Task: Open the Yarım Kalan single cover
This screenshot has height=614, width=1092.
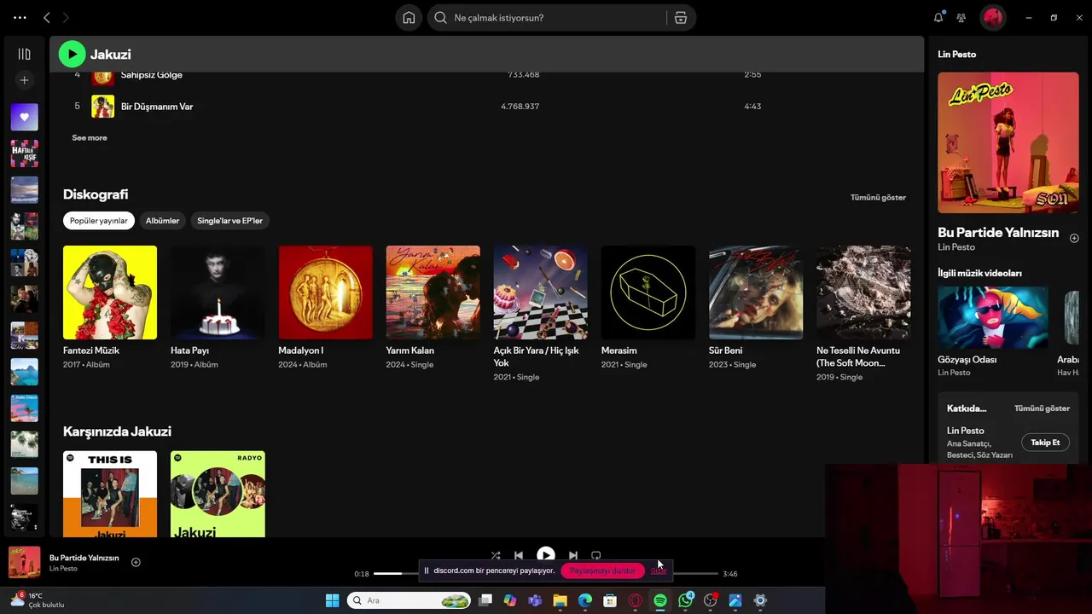Action: pyautogui.click(x=433, y=293)
